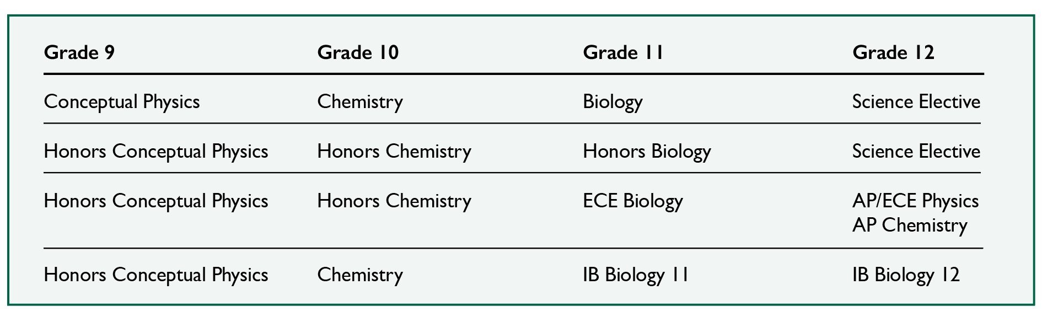Click the non-honors Conceptual Physics cell
The width and height of the screenshot is (1042, 322).
click(x=122, y=102)
